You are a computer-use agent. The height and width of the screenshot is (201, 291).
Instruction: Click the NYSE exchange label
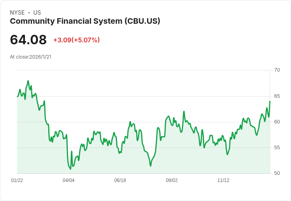point(17,13)
